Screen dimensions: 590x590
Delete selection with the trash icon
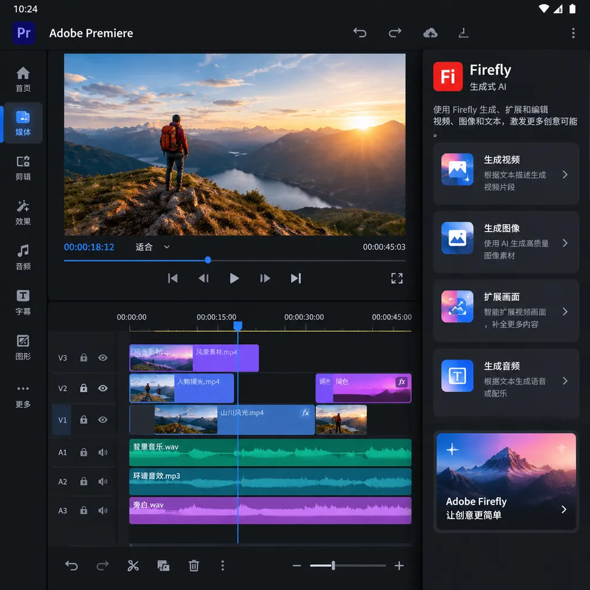[194, 566]
